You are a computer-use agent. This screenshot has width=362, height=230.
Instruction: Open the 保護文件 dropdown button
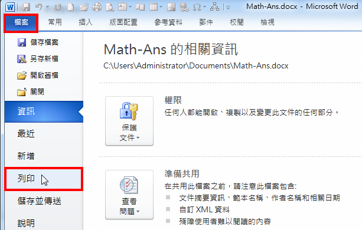point(129,121)
